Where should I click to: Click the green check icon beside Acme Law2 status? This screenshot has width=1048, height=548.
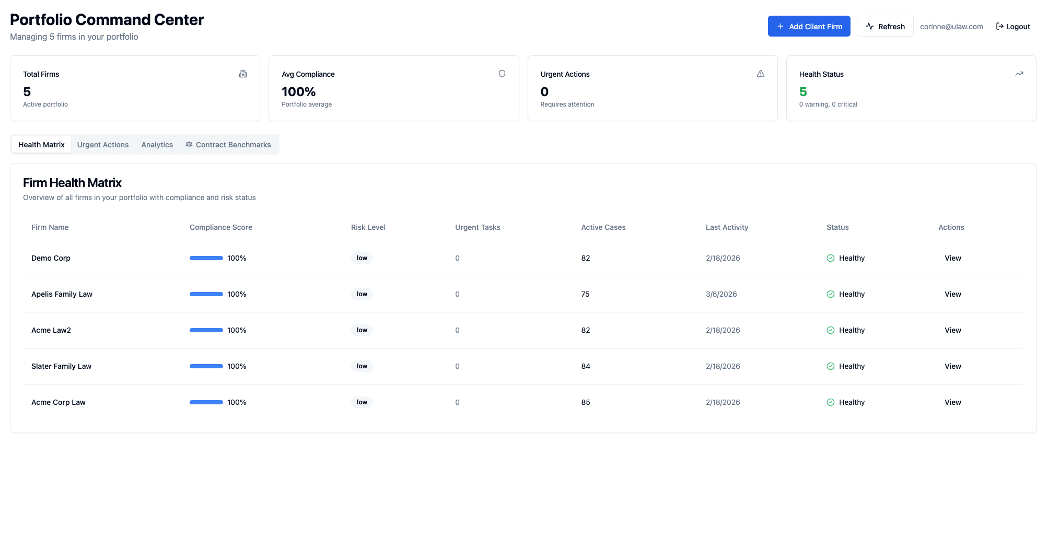pyautogui.click(x=831, y=330)
